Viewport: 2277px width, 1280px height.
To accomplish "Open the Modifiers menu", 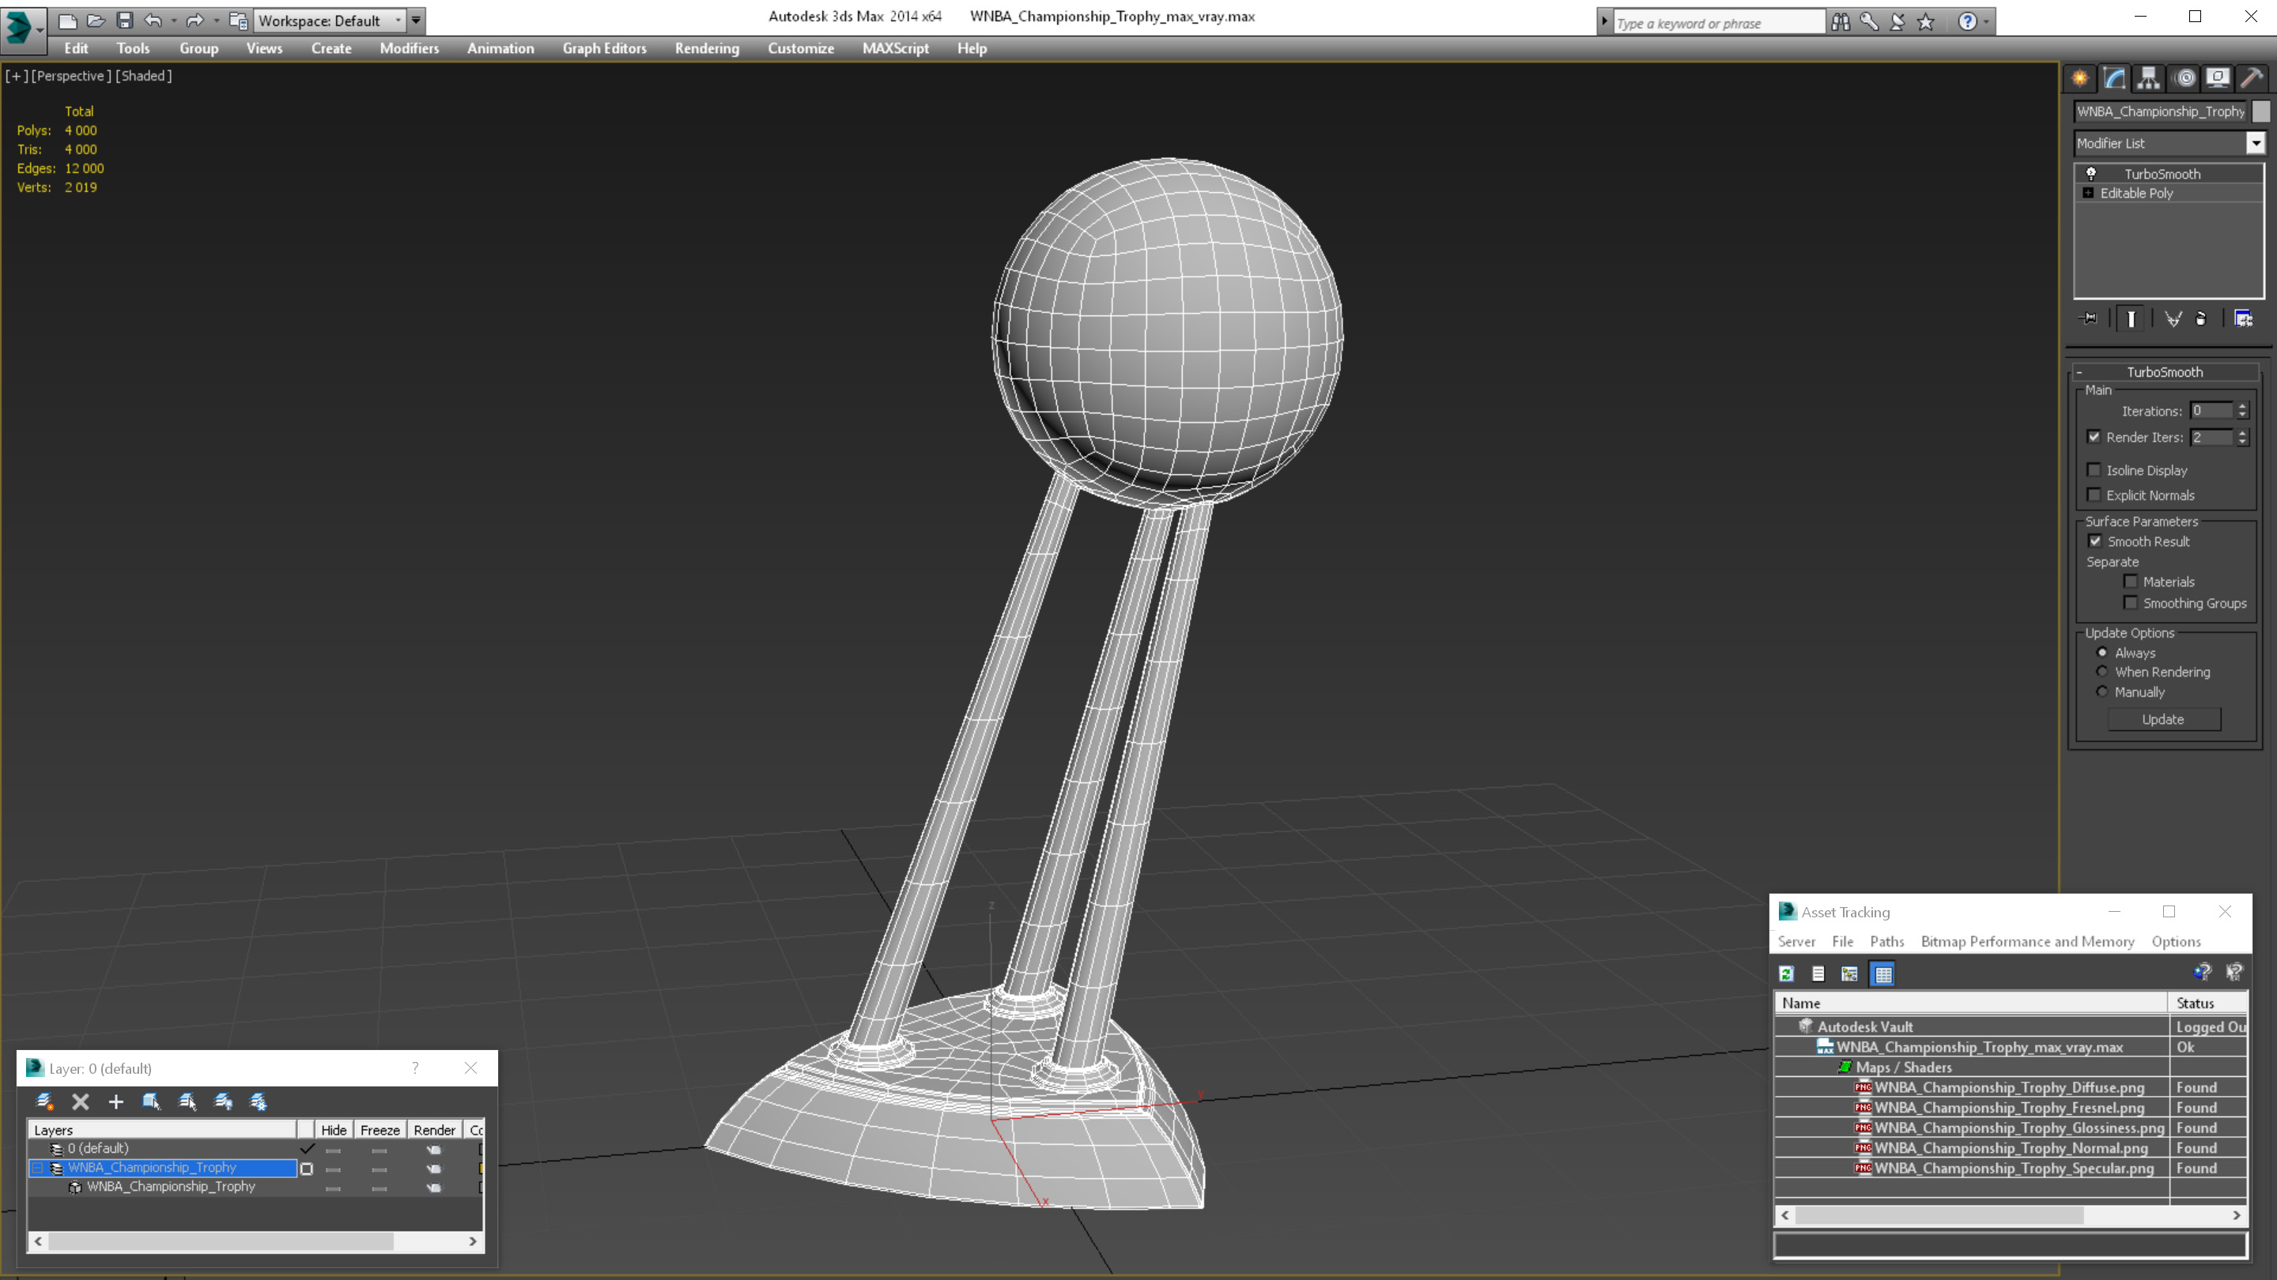I will click(410, 48).
